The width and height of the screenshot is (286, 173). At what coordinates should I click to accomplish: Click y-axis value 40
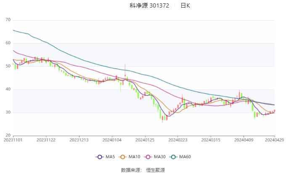click(8, 89)
